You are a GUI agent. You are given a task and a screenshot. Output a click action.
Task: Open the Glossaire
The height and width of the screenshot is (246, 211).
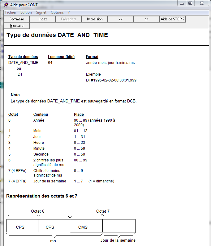pos(17,26)
